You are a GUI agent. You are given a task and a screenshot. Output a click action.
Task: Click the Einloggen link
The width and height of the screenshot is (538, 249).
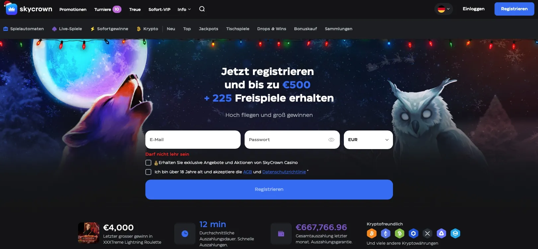point(474,9)
